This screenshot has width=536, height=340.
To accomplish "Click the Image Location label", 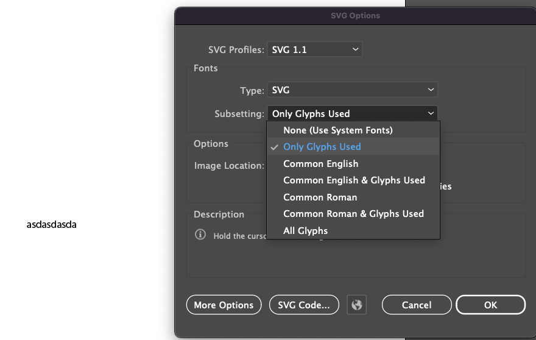I will 229,166.
